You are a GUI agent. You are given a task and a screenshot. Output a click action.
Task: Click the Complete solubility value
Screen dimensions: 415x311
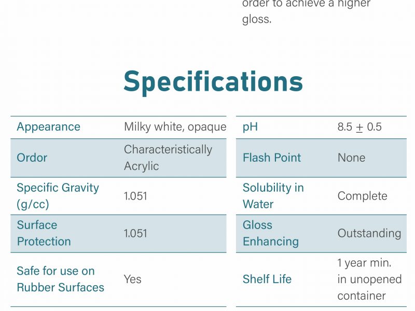tap(362, 196)
